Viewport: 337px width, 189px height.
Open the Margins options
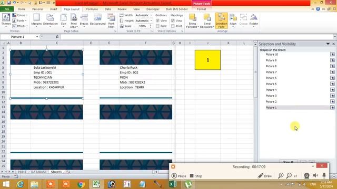[x=36, y=20]
